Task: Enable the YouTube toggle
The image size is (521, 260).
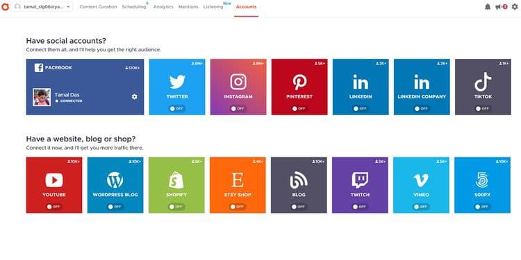Action: [x=53, y=207]
